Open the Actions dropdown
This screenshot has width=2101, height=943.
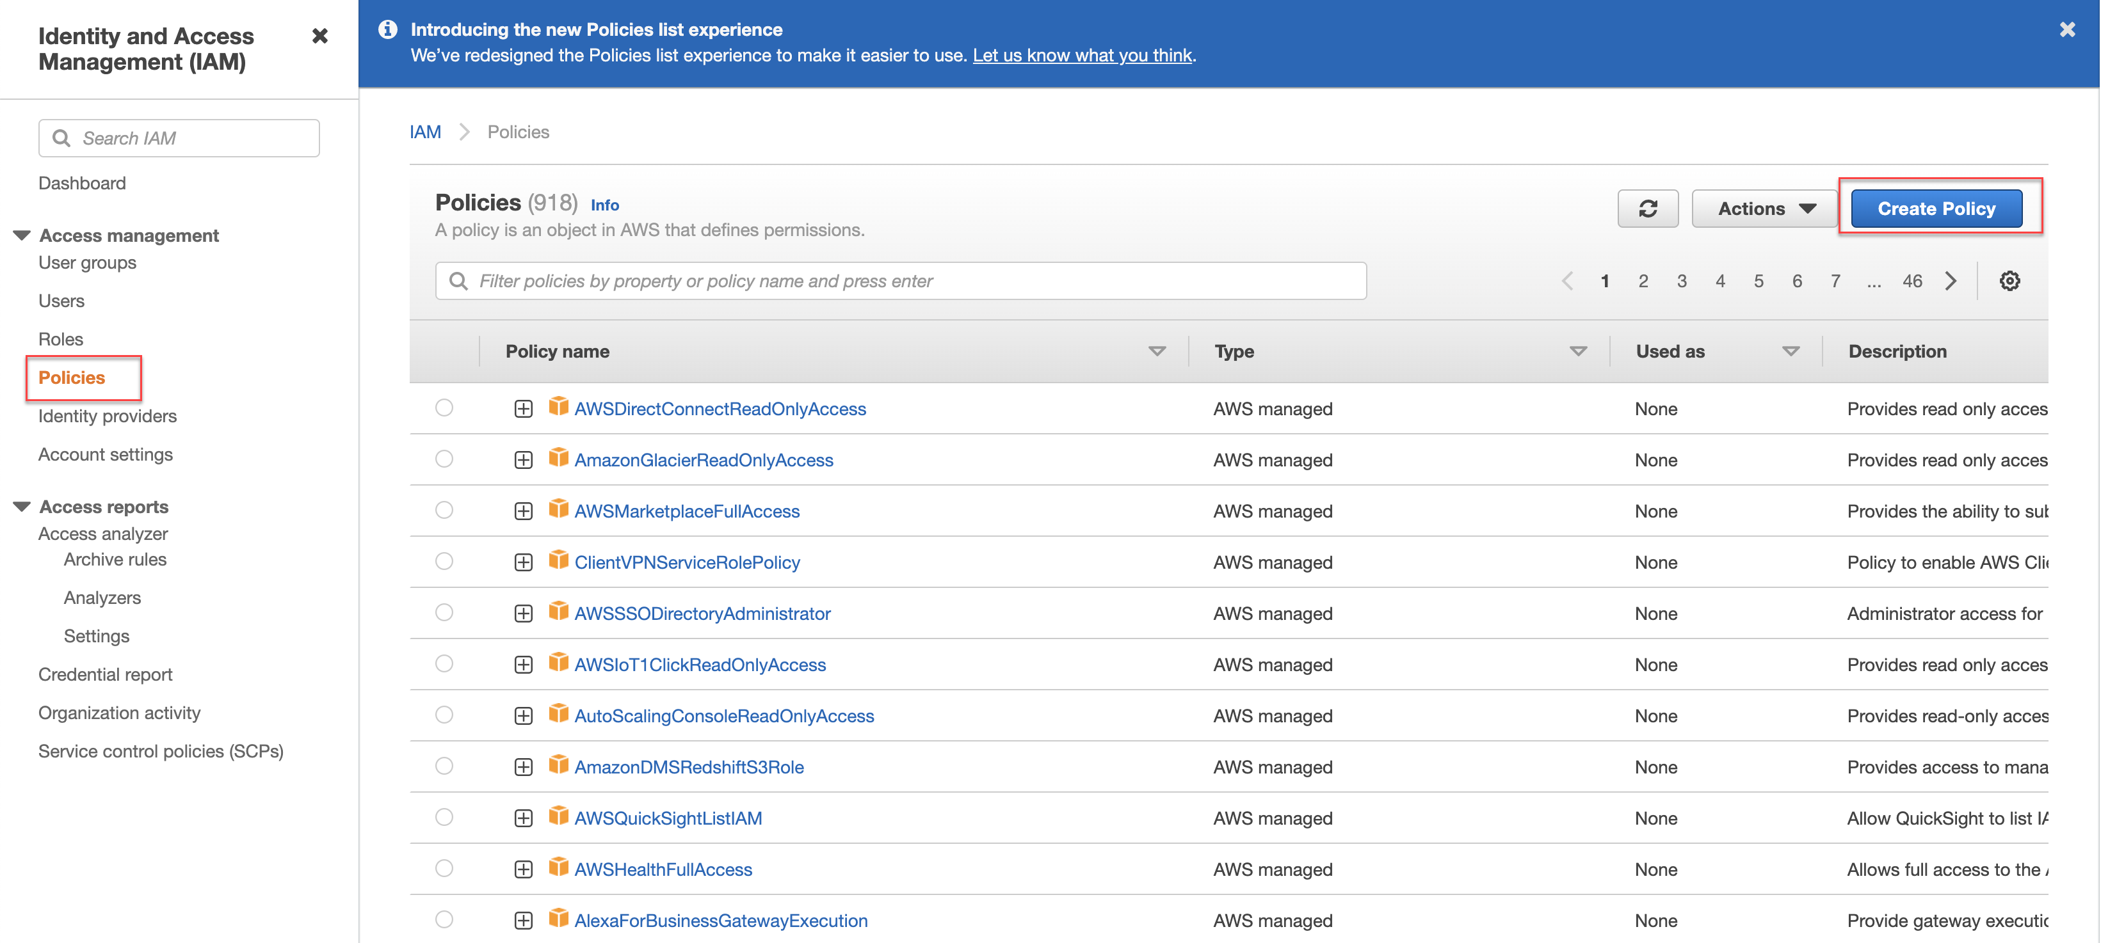pos(1764,209)
